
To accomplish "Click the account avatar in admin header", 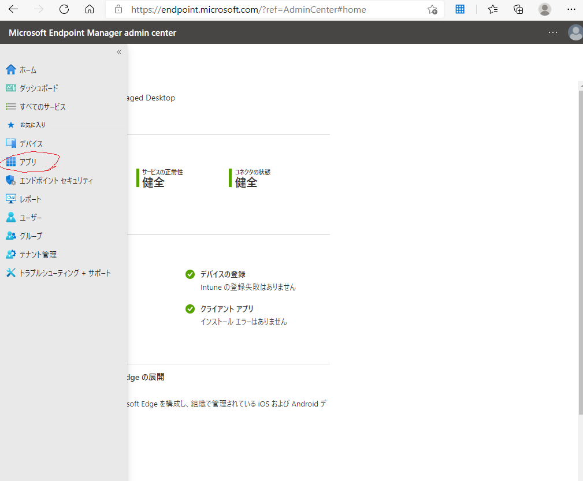I will click(x=575, y=33).
